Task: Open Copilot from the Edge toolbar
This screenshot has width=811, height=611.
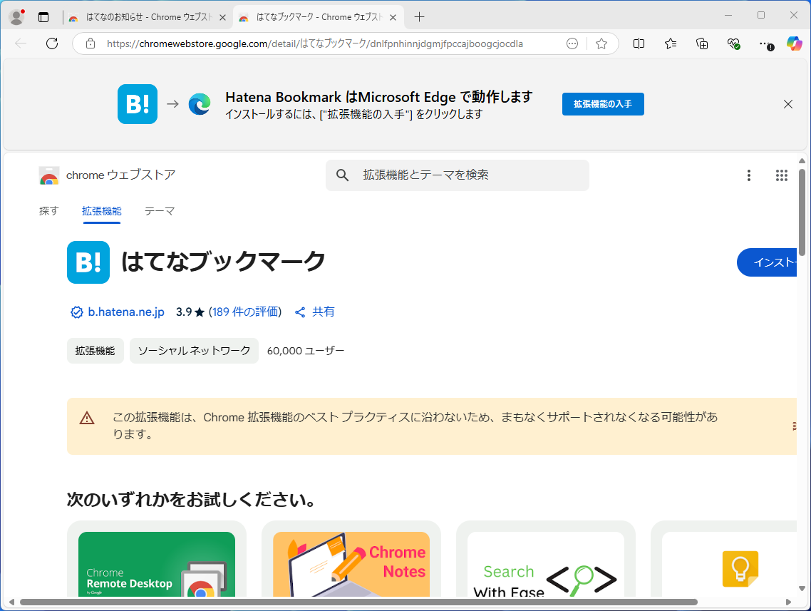Action: click(x=793, y=43)
